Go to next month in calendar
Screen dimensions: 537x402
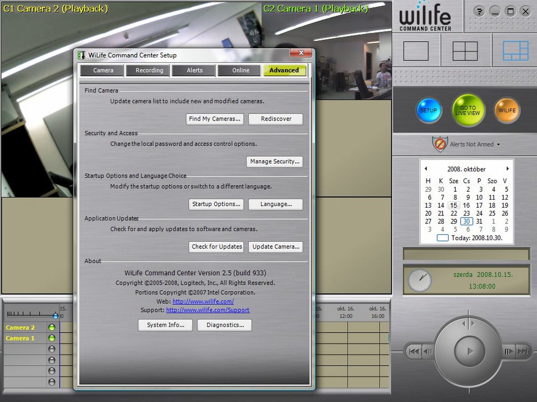click(507, 168)
